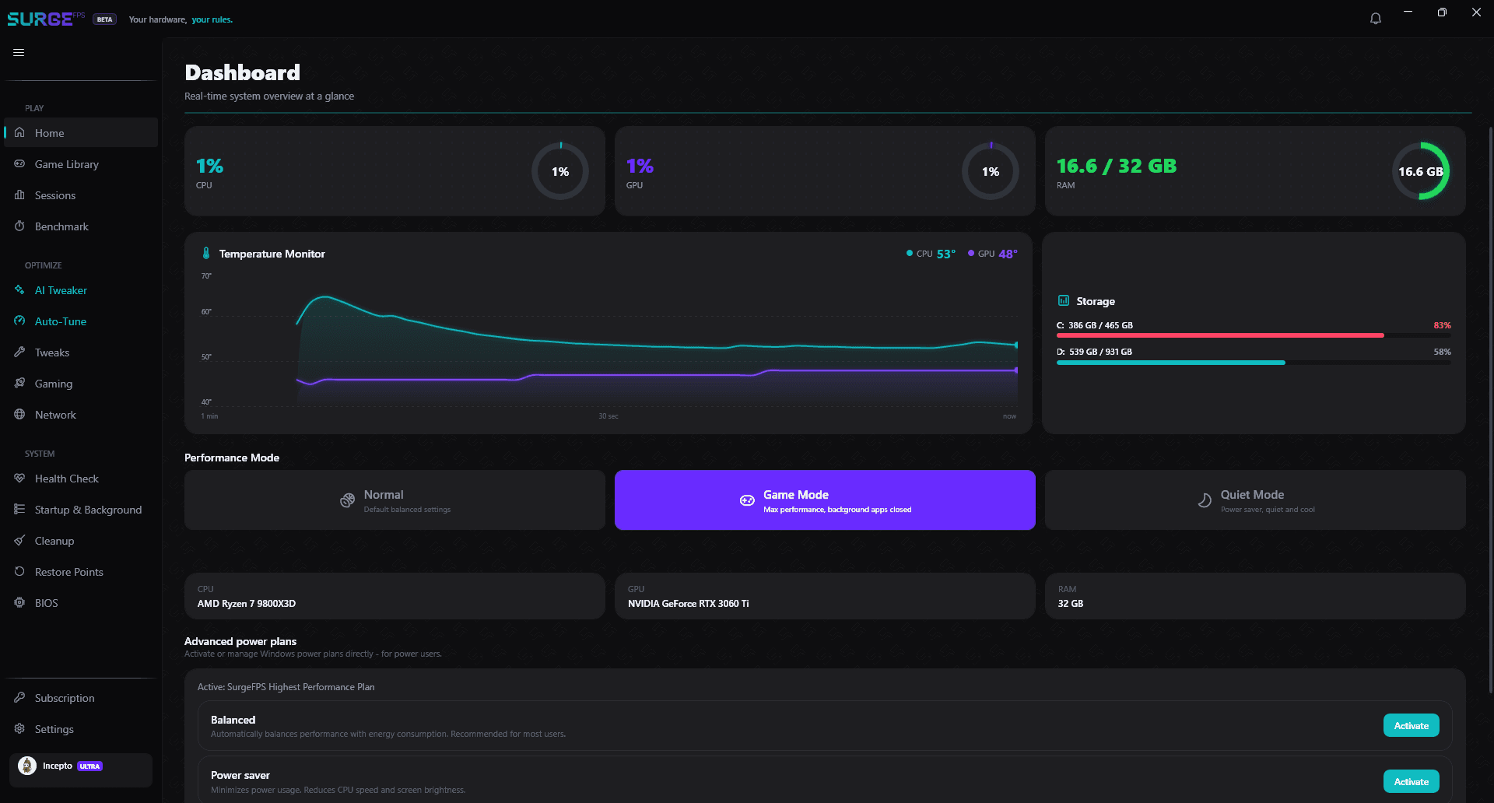Click the Tweaks wrench icon
The image size is (1494, 803).
(x=19, y=352)
